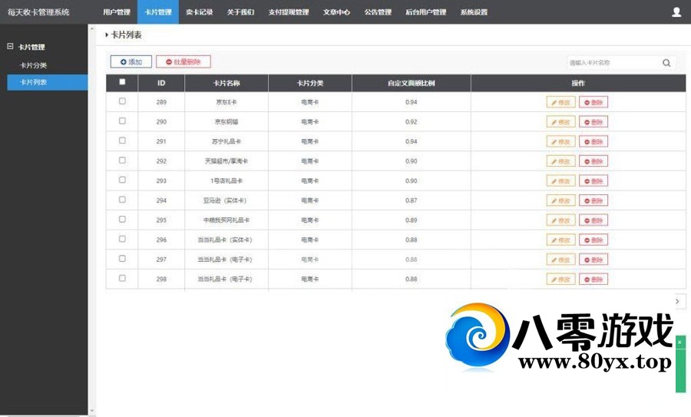
Task: Check the box for row 291
Action: click(x=122, y=141)
